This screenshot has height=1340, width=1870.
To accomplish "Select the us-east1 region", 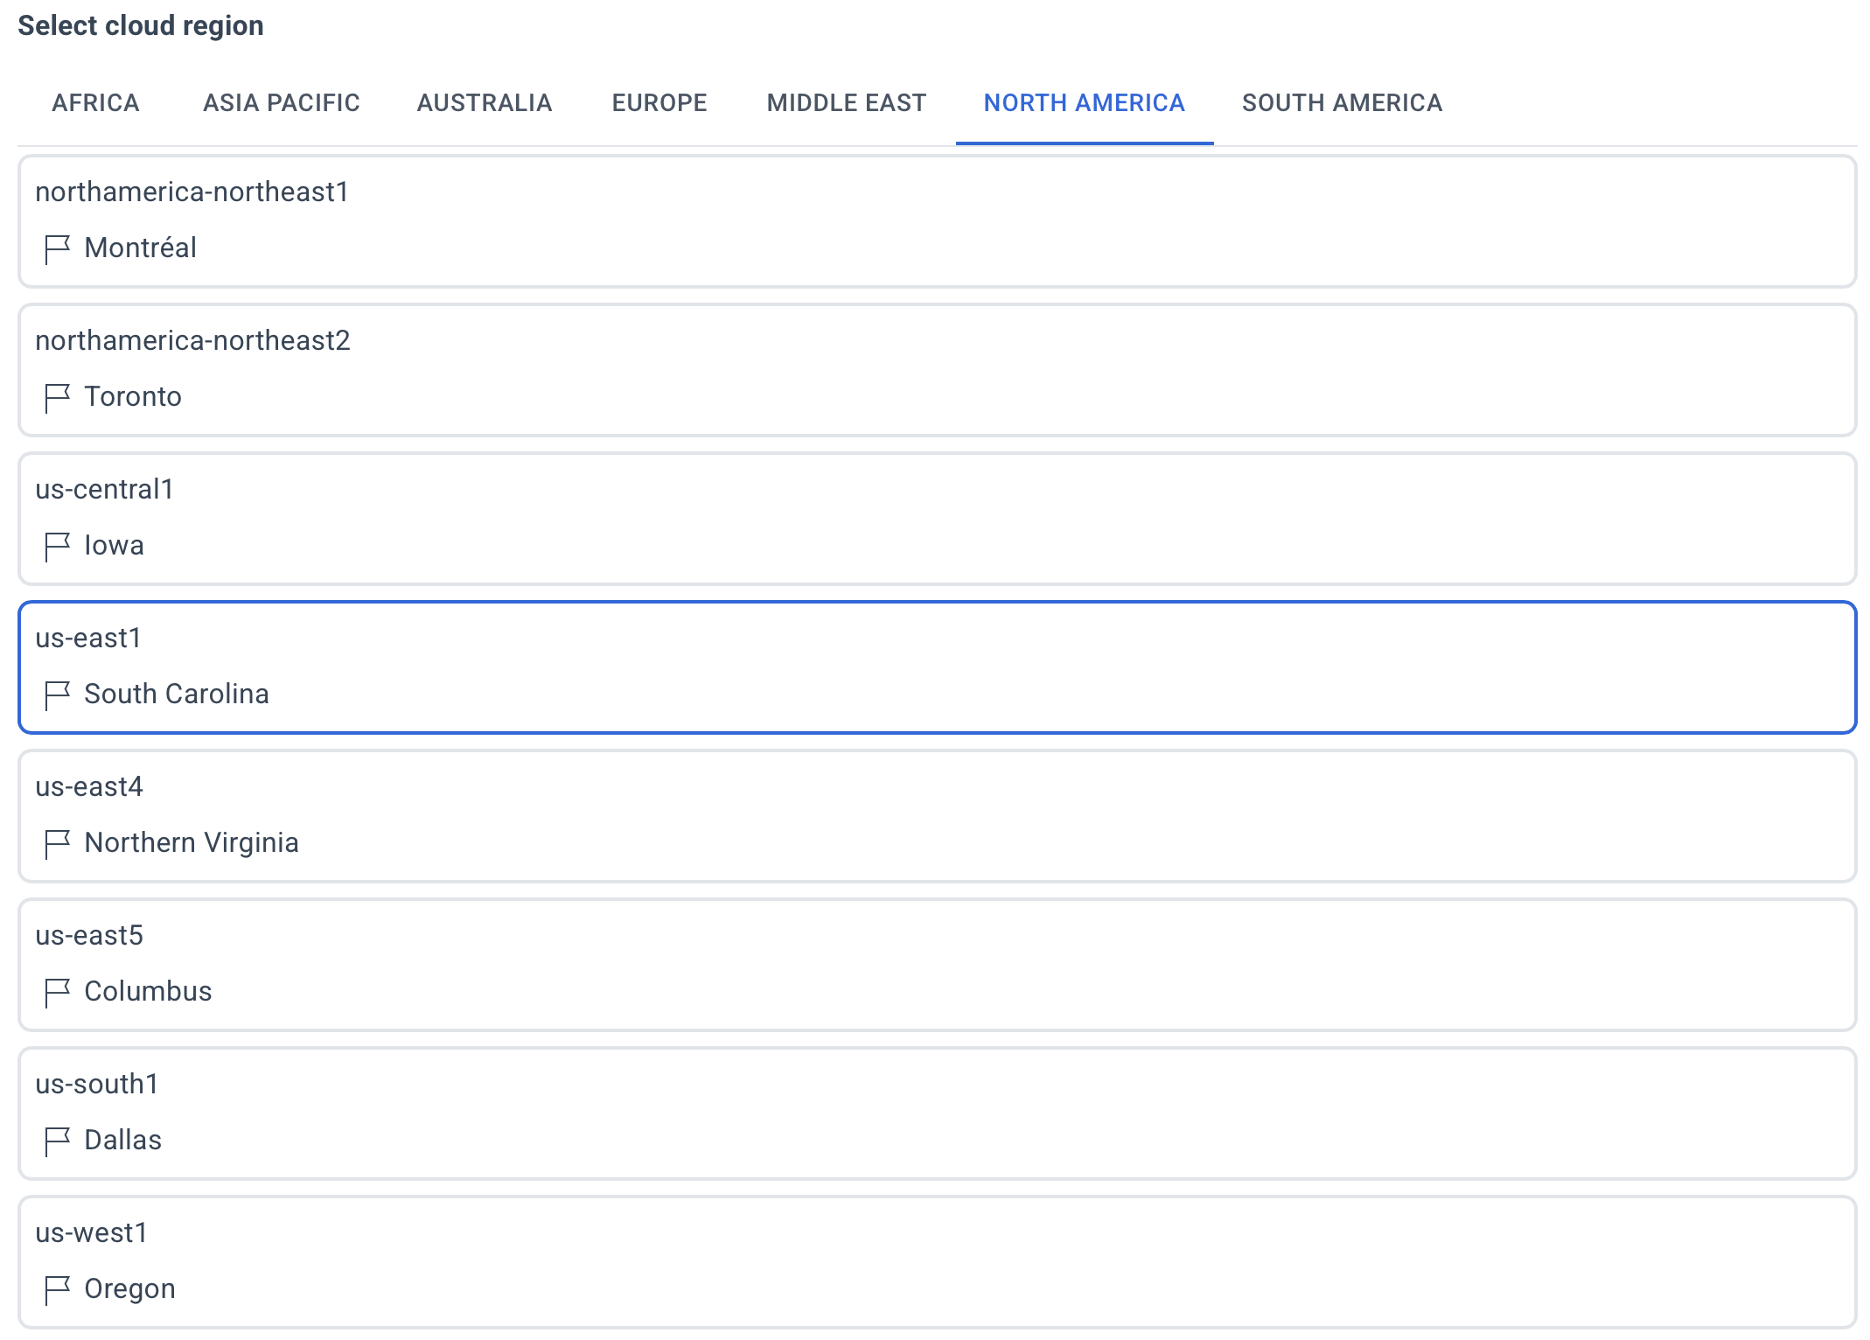I will point(938,667).
